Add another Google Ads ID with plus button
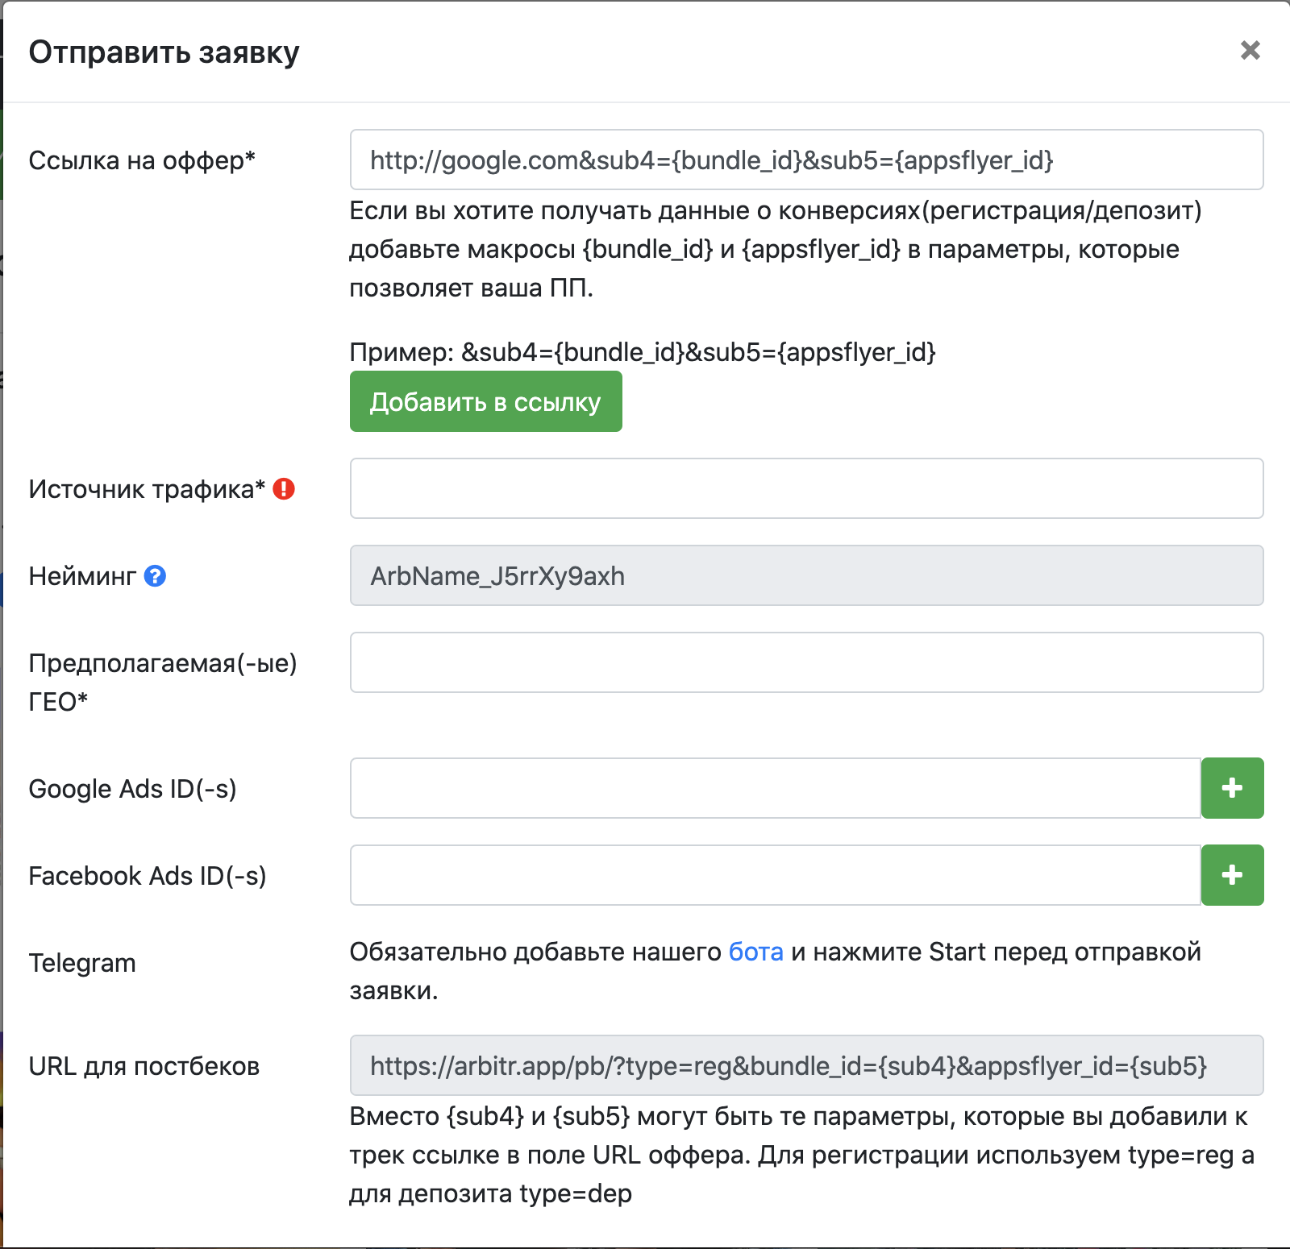 (x=1232, y=788)
